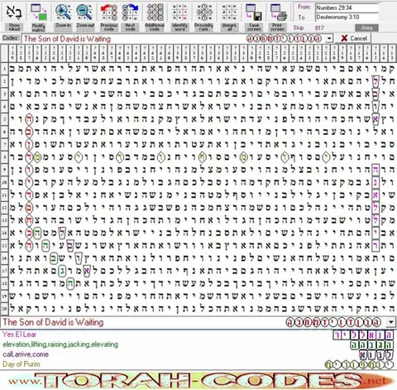397x390 pixels.
Task: Open the Codes combo box with Son of David
Action: (x=177, y=38)
